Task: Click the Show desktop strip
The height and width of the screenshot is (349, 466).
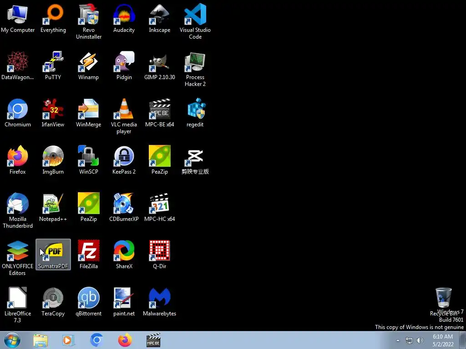Action: coord(463,340)
